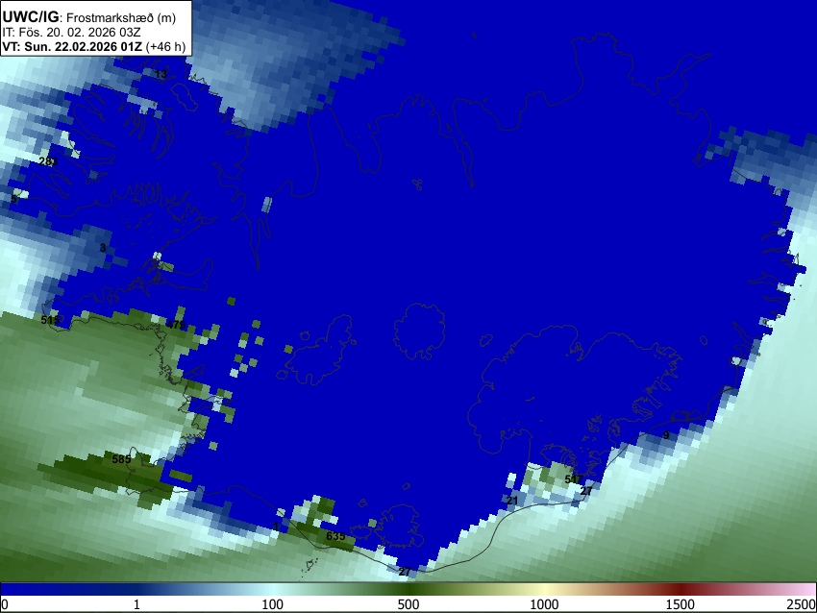817x613 pixels.
Task: Click the legend tick label 1 on color bar
Action: click(x=136, y=604)
